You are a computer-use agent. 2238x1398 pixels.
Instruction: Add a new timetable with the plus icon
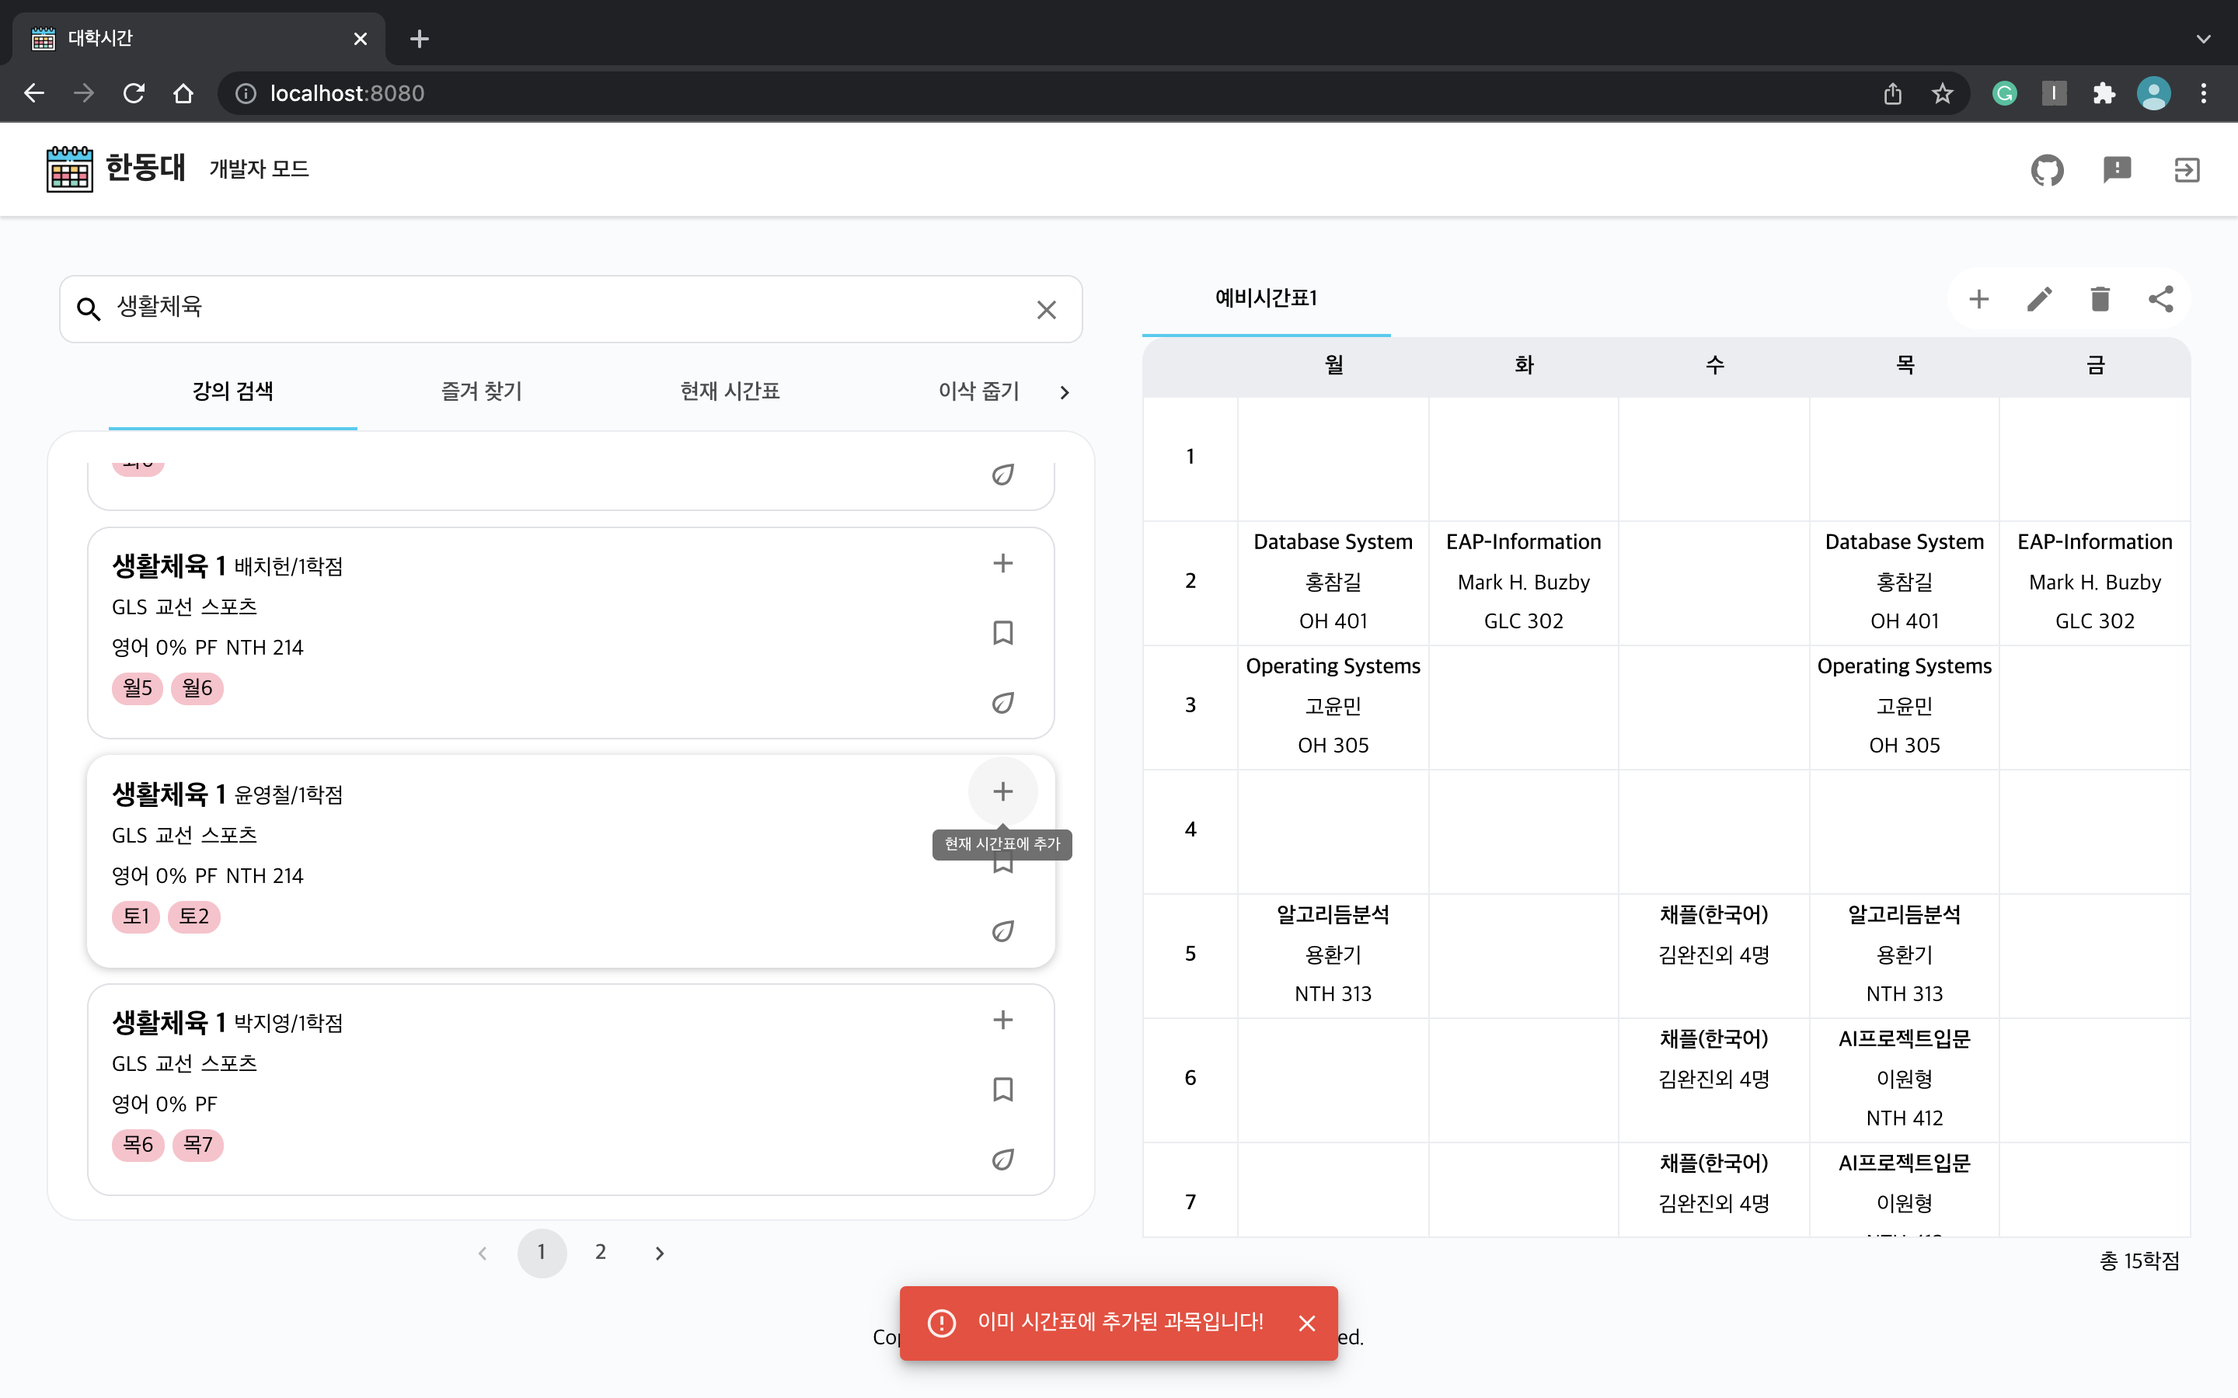1979,299
